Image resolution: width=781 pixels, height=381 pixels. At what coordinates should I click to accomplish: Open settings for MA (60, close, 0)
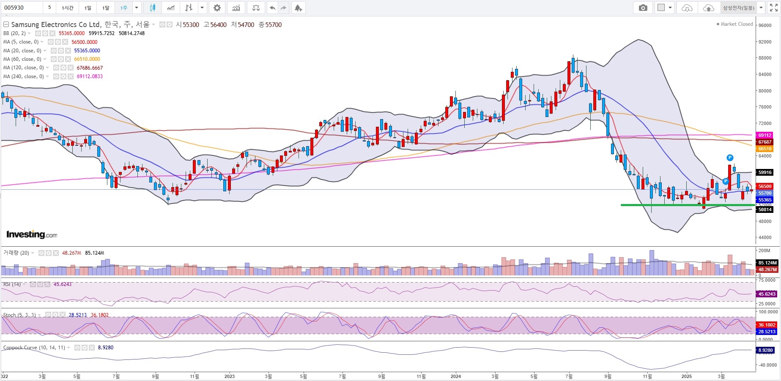pyautogui.click(x=60, y=59)
